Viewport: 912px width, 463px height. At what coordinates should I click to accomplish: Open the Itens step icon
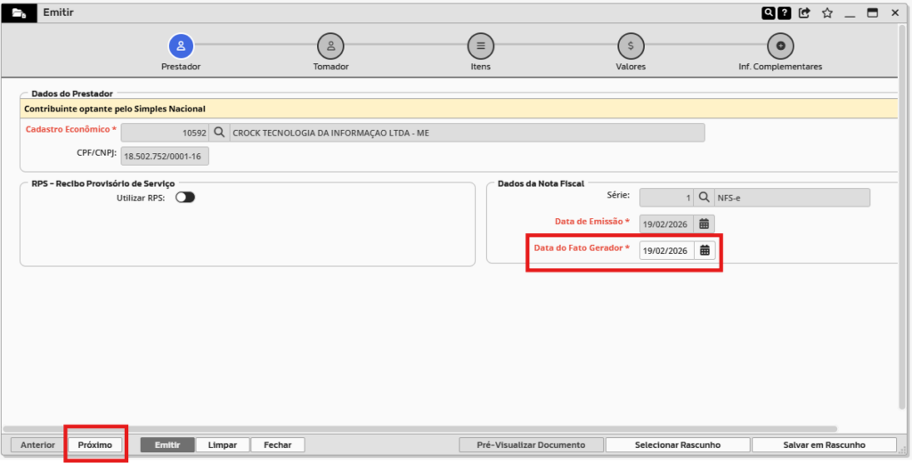point(481,45)
